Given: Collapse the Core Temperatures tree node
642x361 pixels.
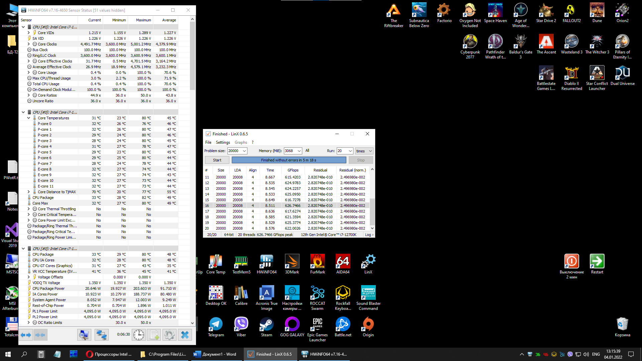Looking at the screenshot, I should (29, 118).
